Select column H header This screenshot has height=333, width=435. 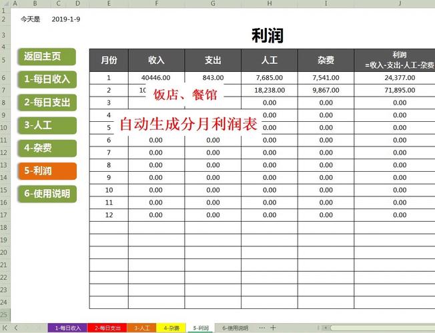tap(270, 3)
